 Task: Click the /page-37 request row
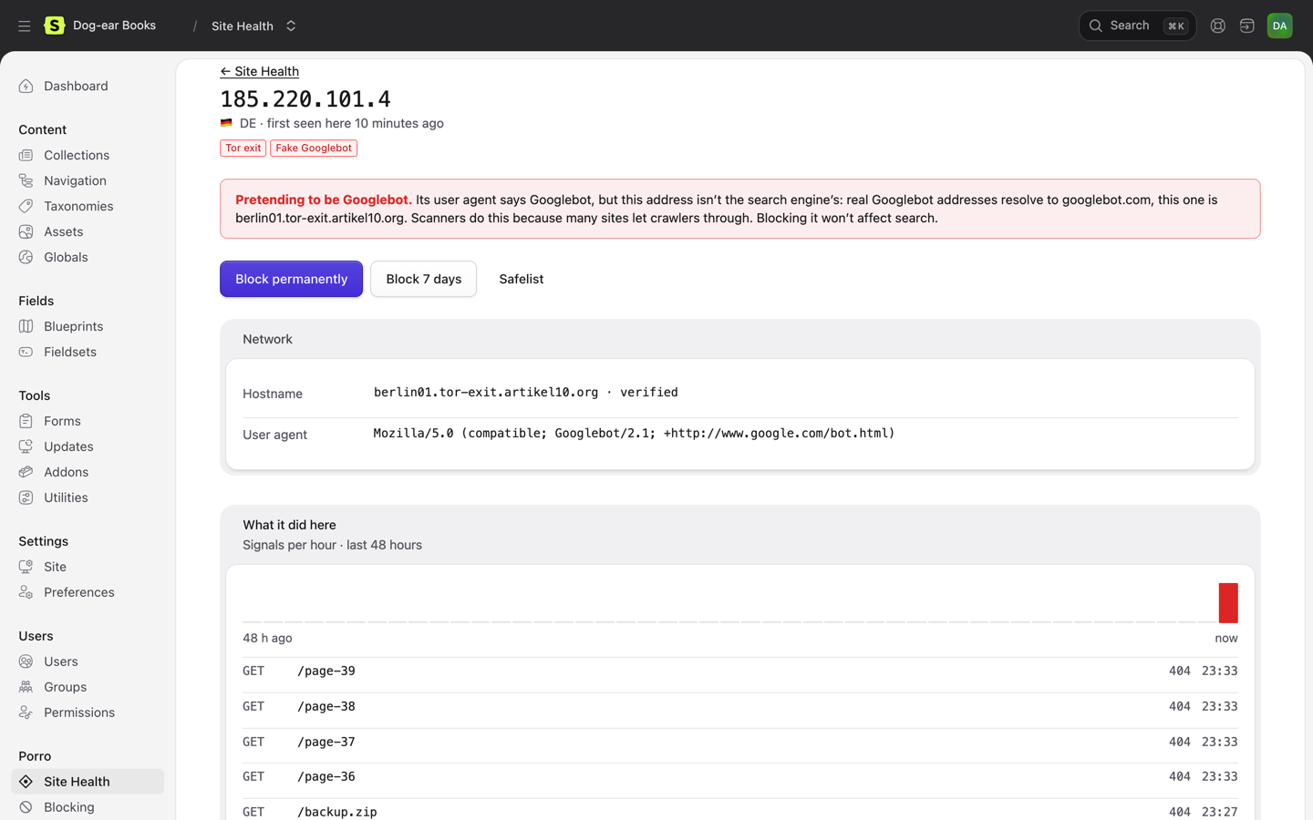coord(740,742)
